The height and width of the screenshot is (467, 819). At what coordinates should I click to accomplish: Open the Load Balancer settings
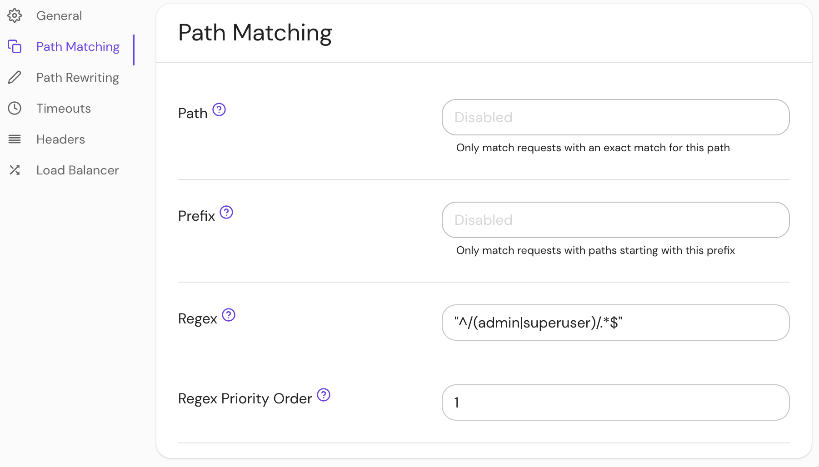tap(77, 170)
